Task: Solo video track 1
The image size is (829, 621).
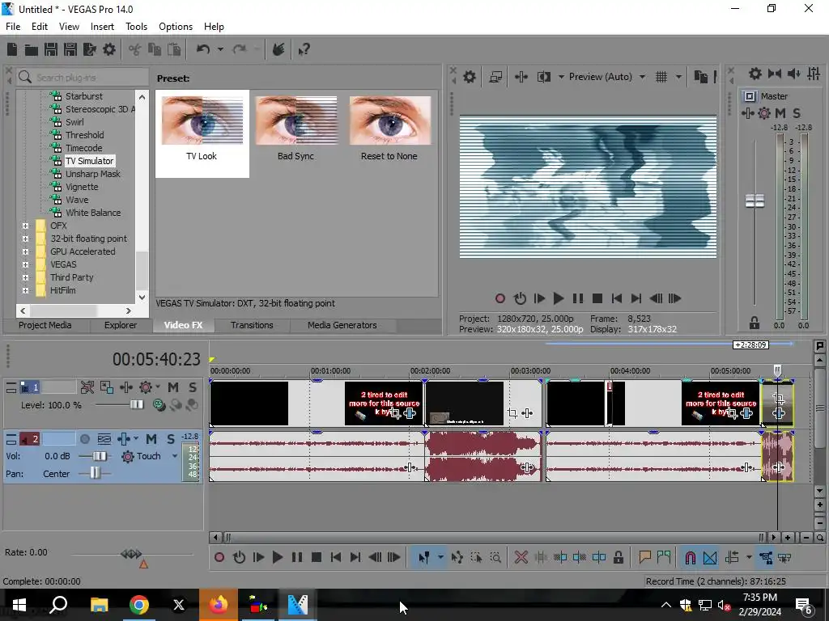Action: click(193, 387)
